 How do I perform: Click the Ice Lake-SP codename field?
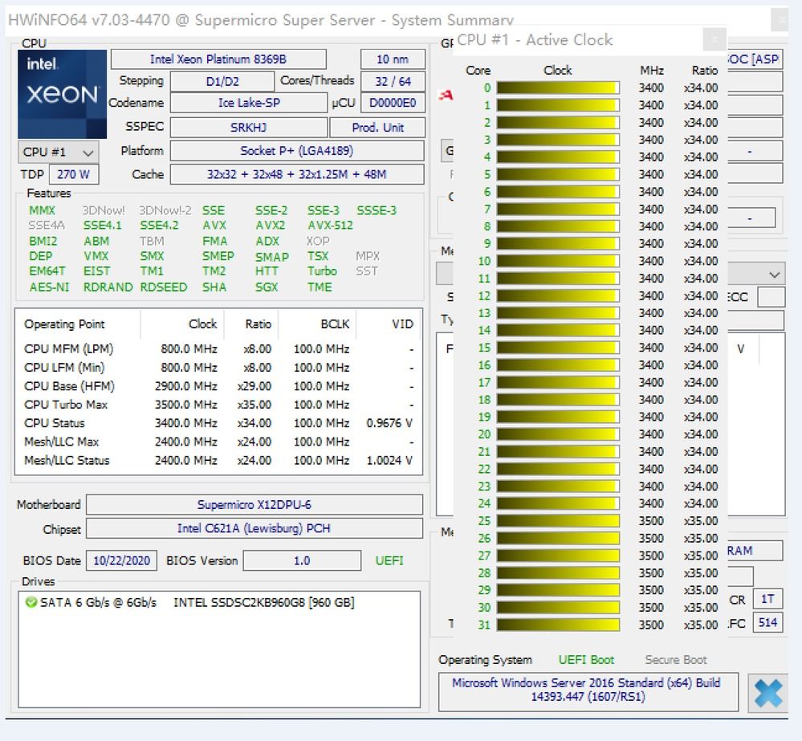(249, 103)
